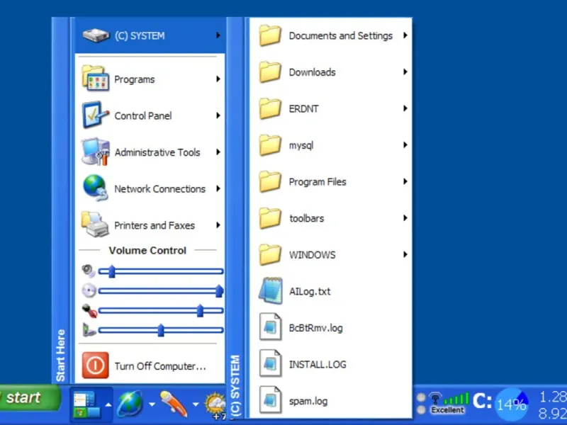Image resolution: width=567 pixels, height=425 pixels.
Task: Click the start menu toolbar icon in taskbar
Action: coord(86,404)
